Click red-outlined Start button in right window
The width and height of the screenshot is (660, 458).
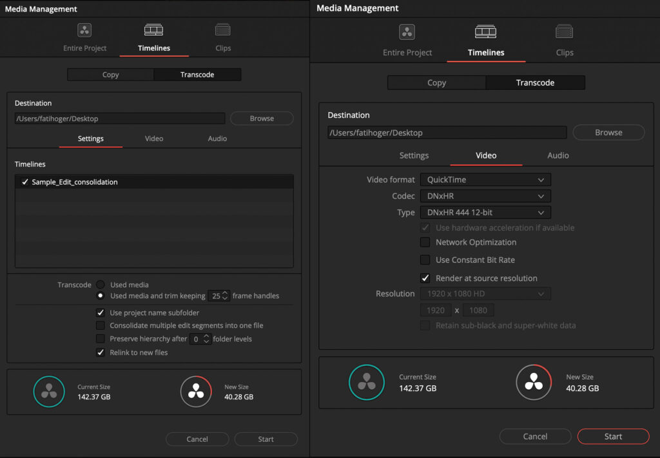[x=614, y=437]
